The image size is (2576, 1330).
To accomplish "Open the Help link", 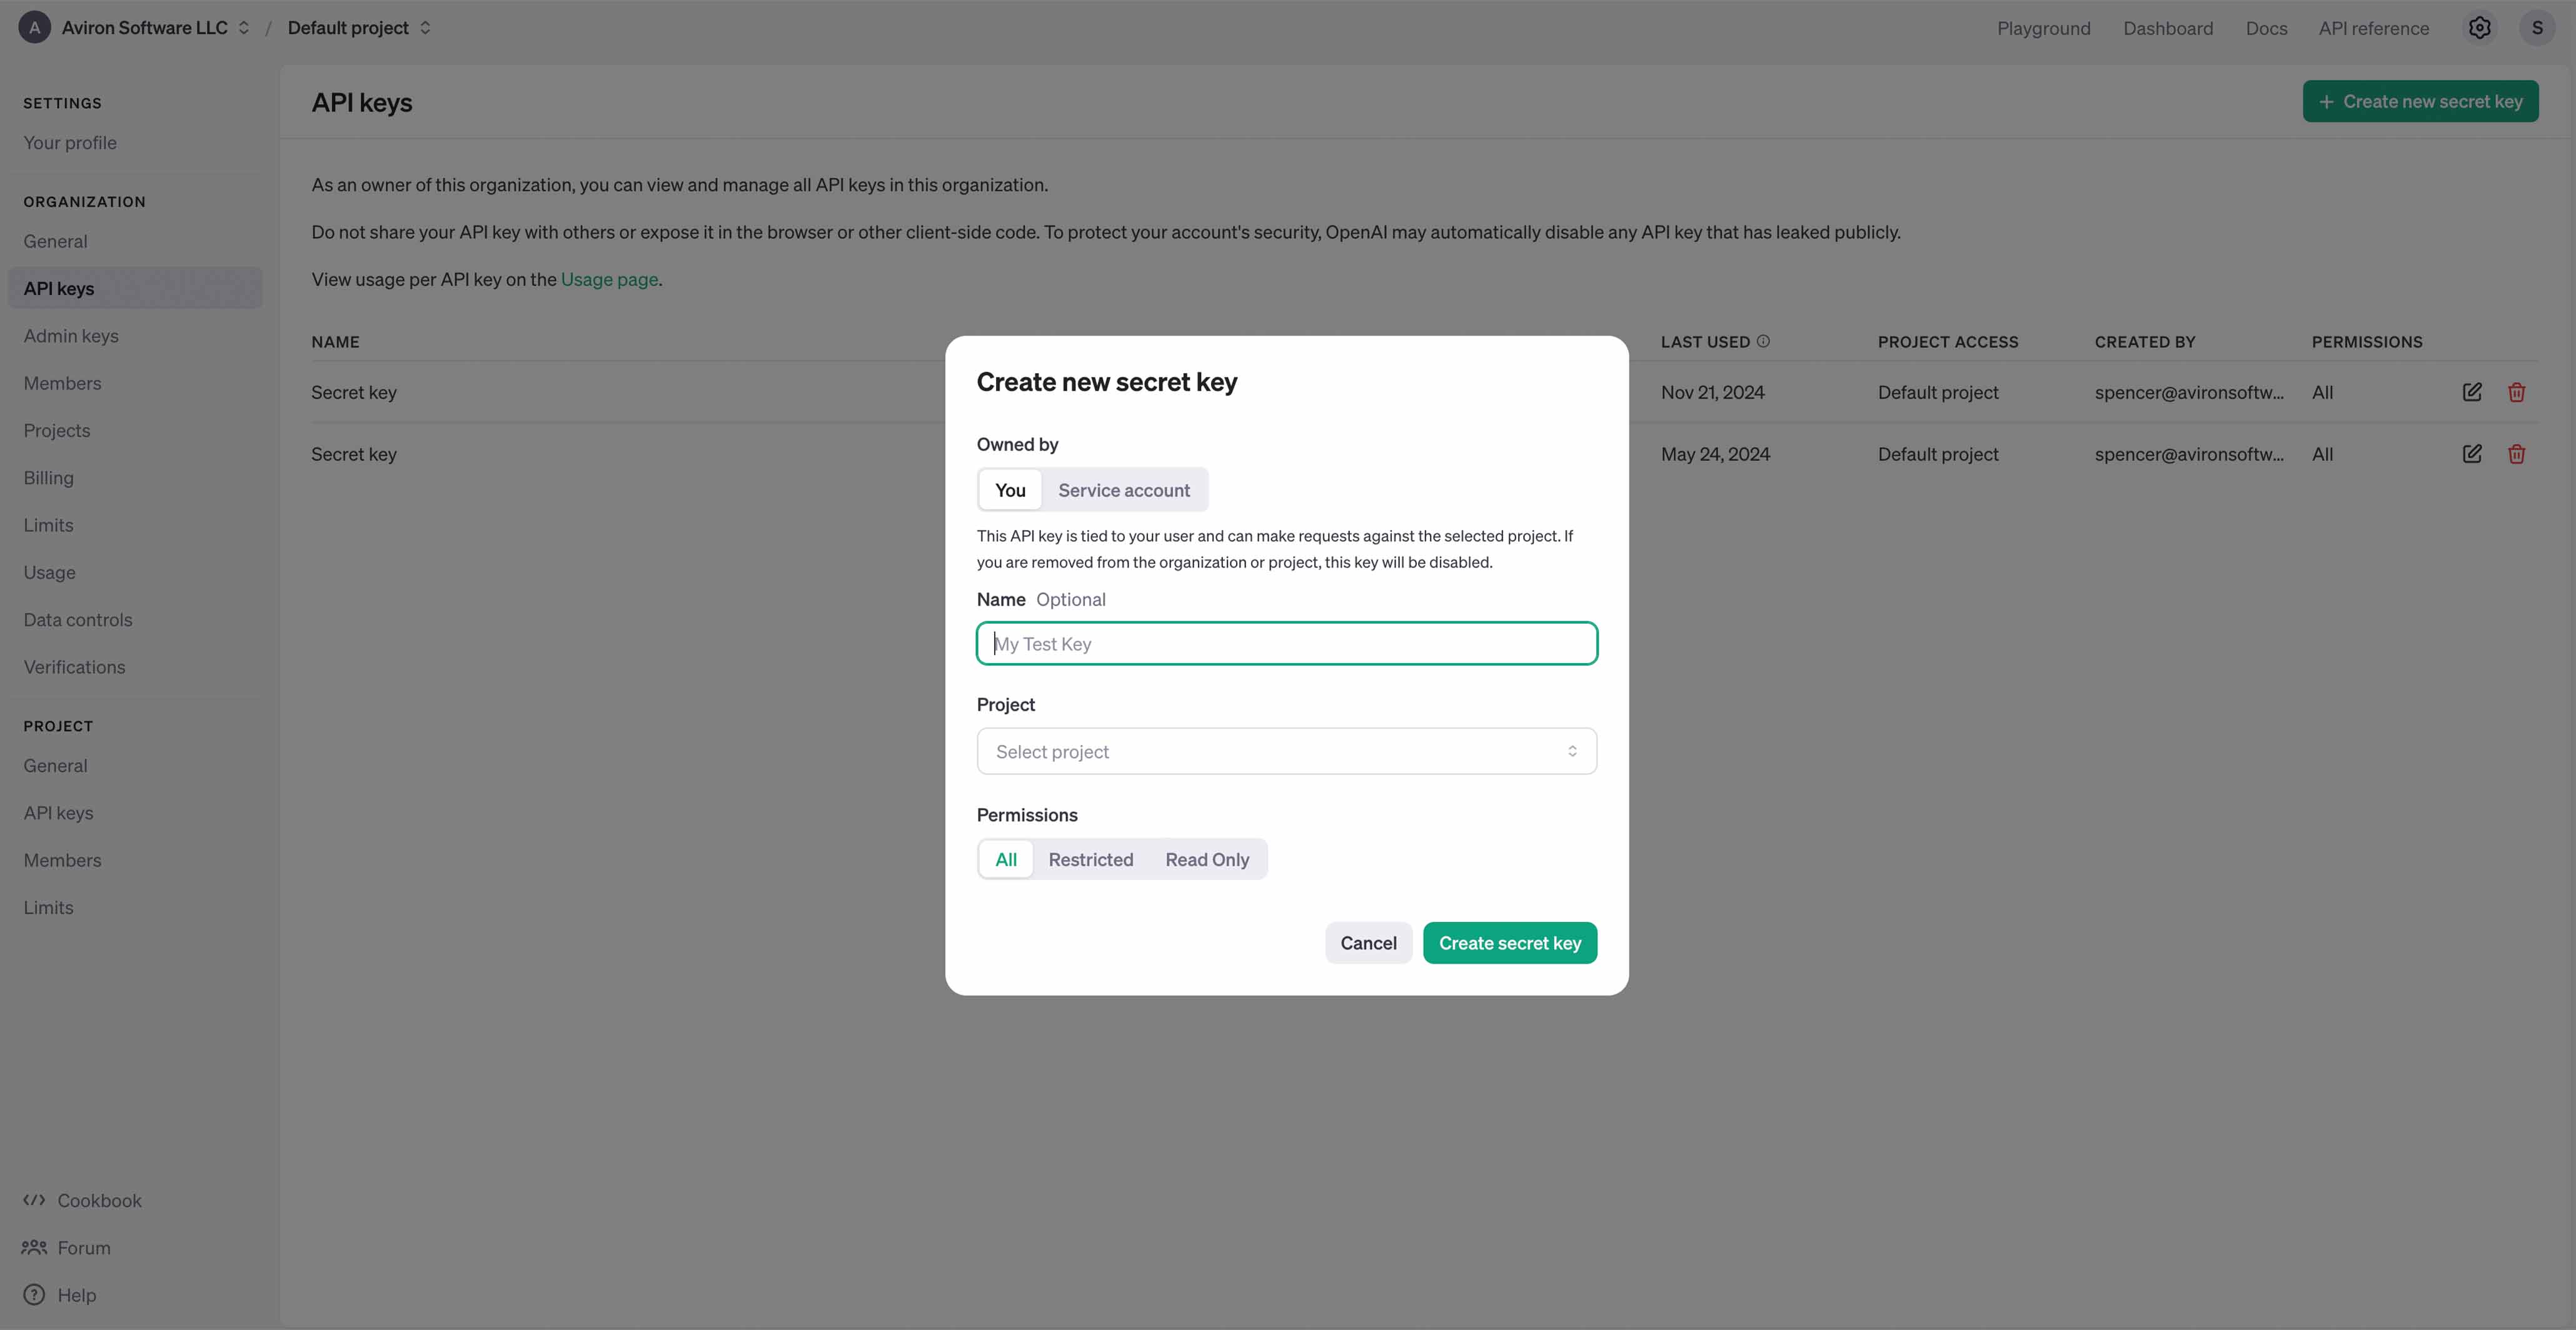I will 77,1295.
